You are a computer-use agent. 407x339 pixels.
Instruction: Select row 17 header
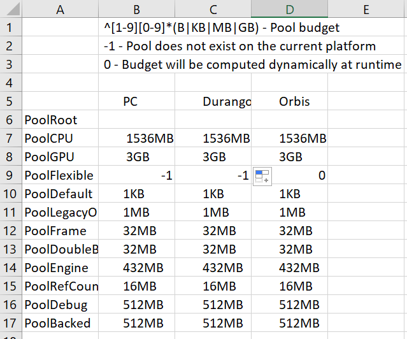click(11, 322)
